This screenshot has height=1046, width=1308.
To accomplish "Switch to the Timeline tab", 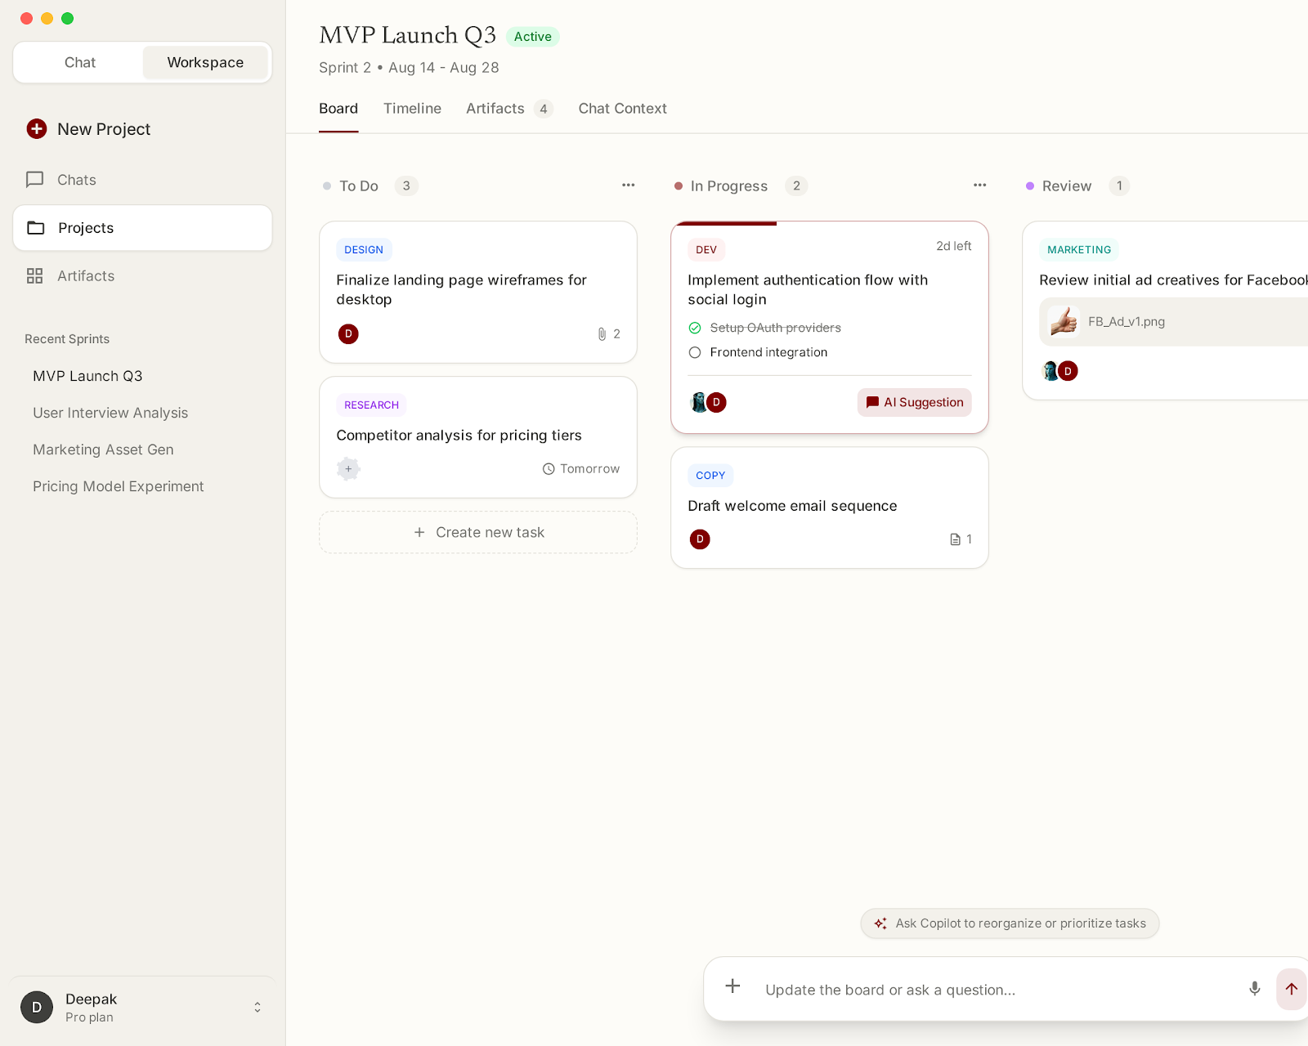I will click(412, 109).
